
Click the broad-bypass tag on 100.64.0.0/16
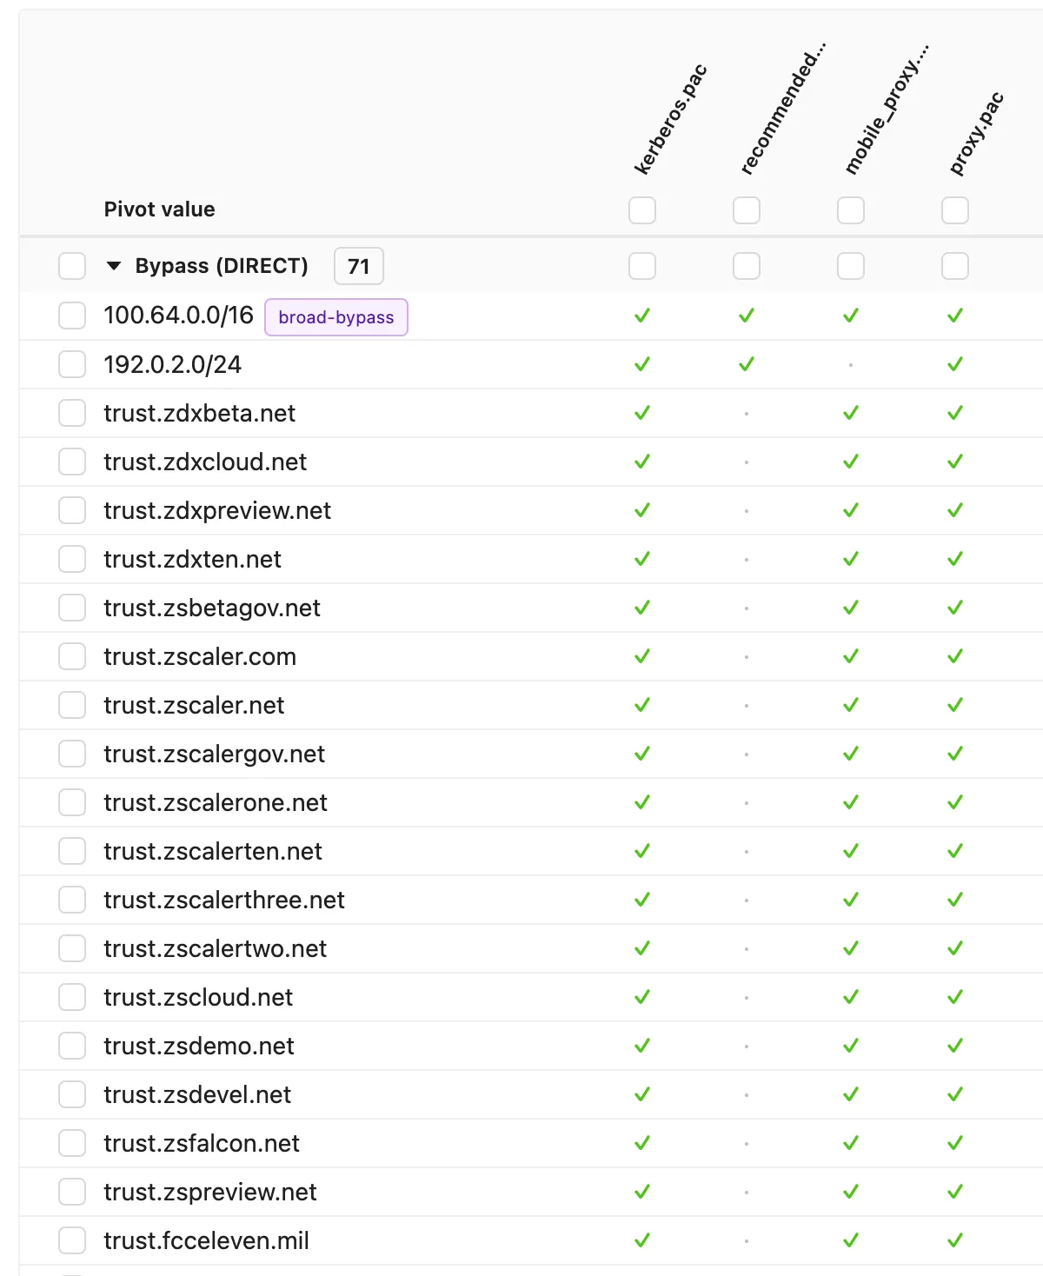tap(336, 317)
